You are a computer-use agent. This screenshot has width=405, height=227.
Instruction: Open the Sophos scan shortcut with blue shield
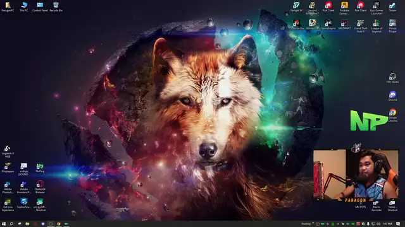click(x=24, y=204)
